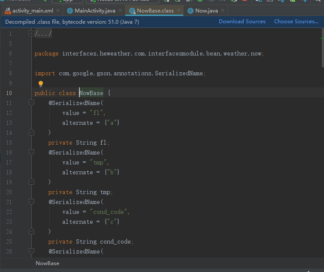This screenshot has width=324, height=272.
Task: Click line number 25 in the gutter
Action: tap(9, 242)
